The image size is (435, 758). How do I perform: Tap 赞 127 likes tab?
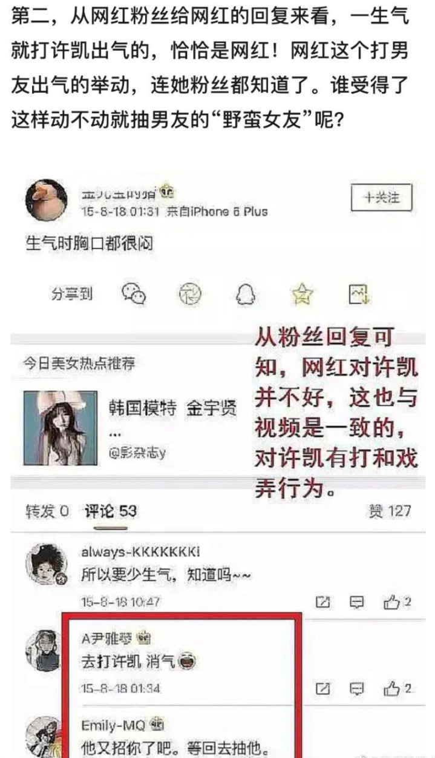389,511
